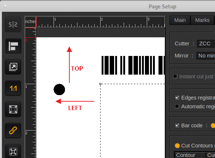This screenshot has width=215, height=158.
Task: Click the corner handle of dashed frame
Action: (101, 84)
